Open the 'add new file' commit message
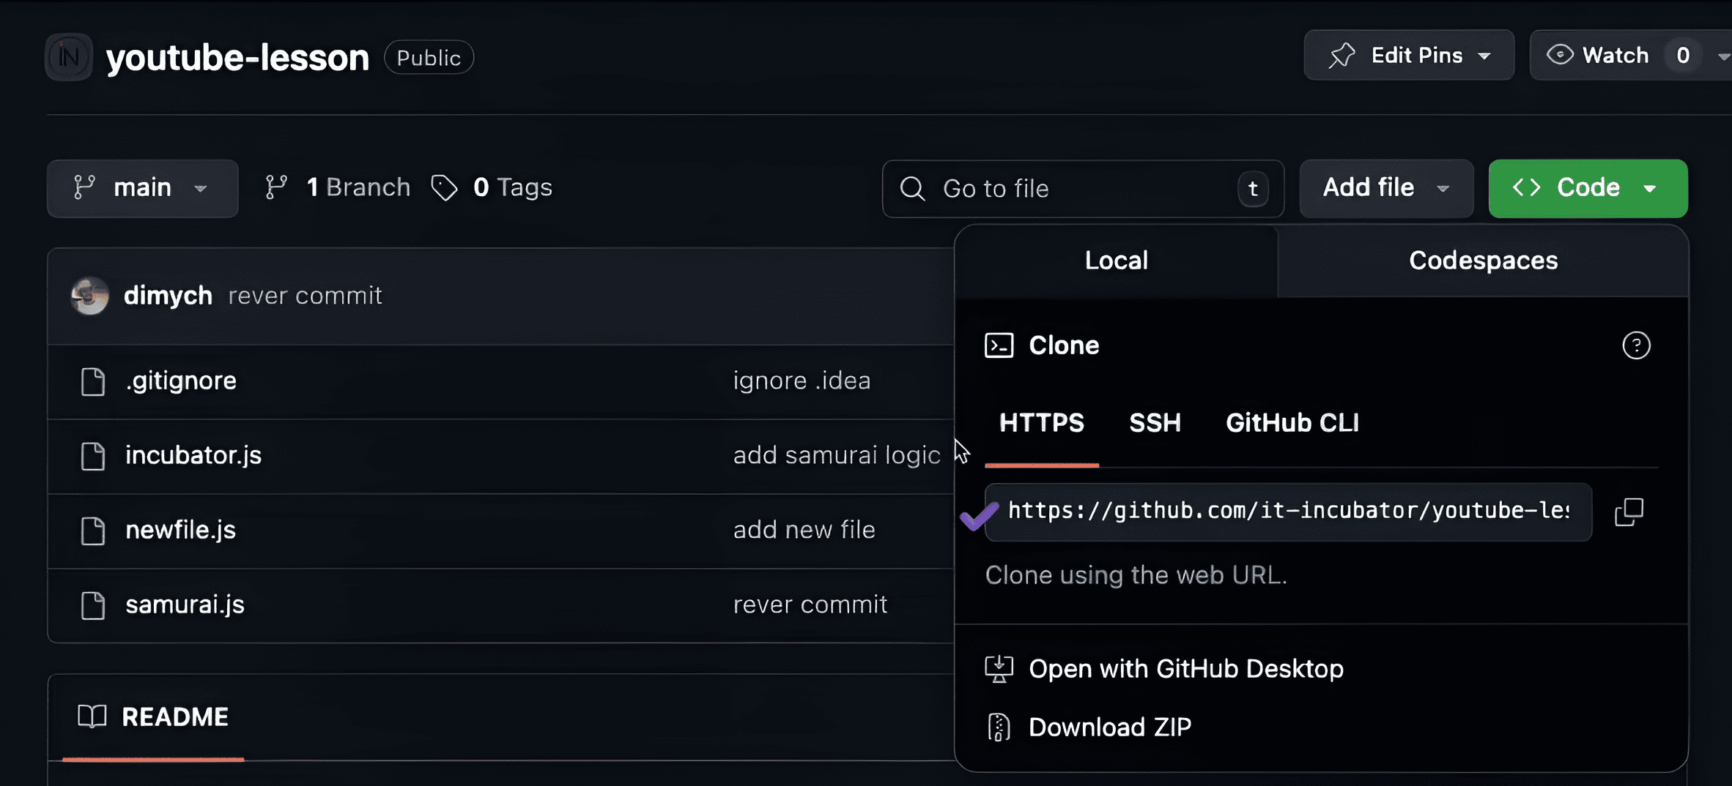The height and width of the screenshot is (786, 1732). (x=804, y=530)
